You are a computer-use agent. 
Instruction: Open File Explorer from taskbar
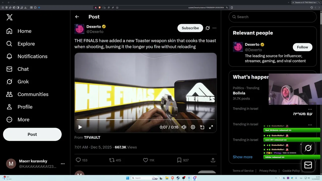pyautogui.click(x=167, y=178)
